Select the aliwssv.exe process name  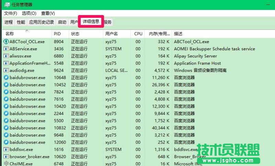point(20,56)
